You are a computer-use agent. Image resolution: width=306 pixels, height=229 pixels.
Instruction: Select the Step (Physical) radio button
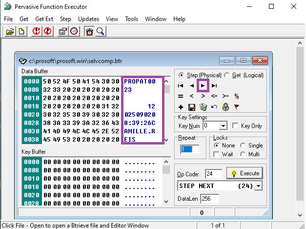[181, 75]
